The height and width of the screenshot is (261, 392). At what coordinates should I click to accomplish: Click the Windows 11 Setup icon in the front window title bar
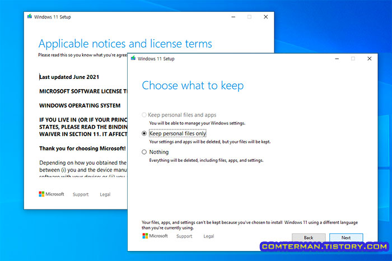point(133,58)
